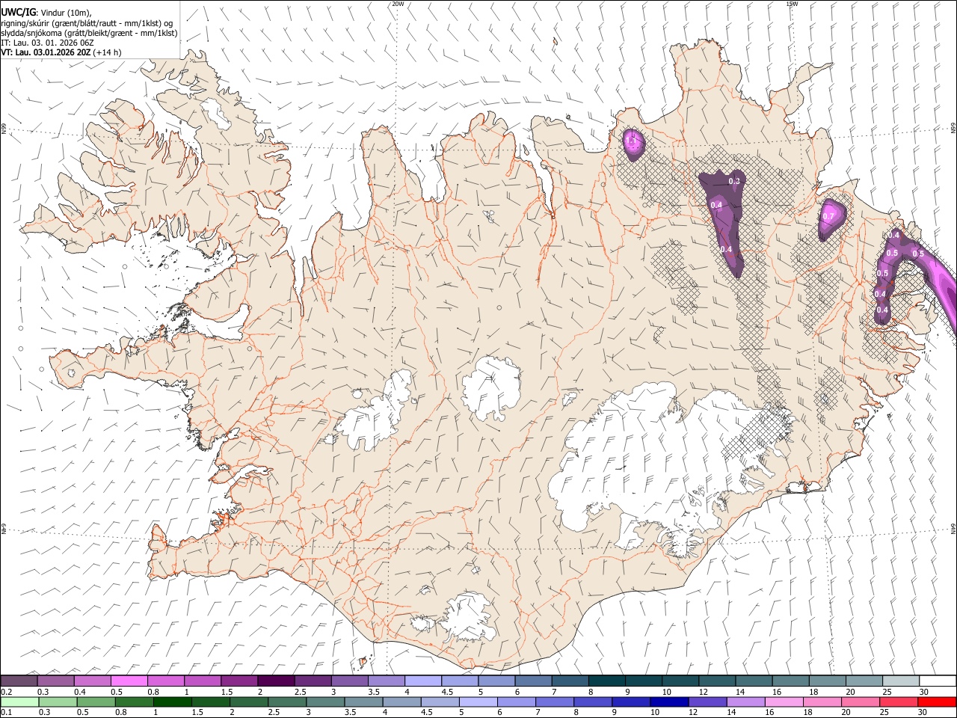Click the "0.2" value in the top legend row

6,692
